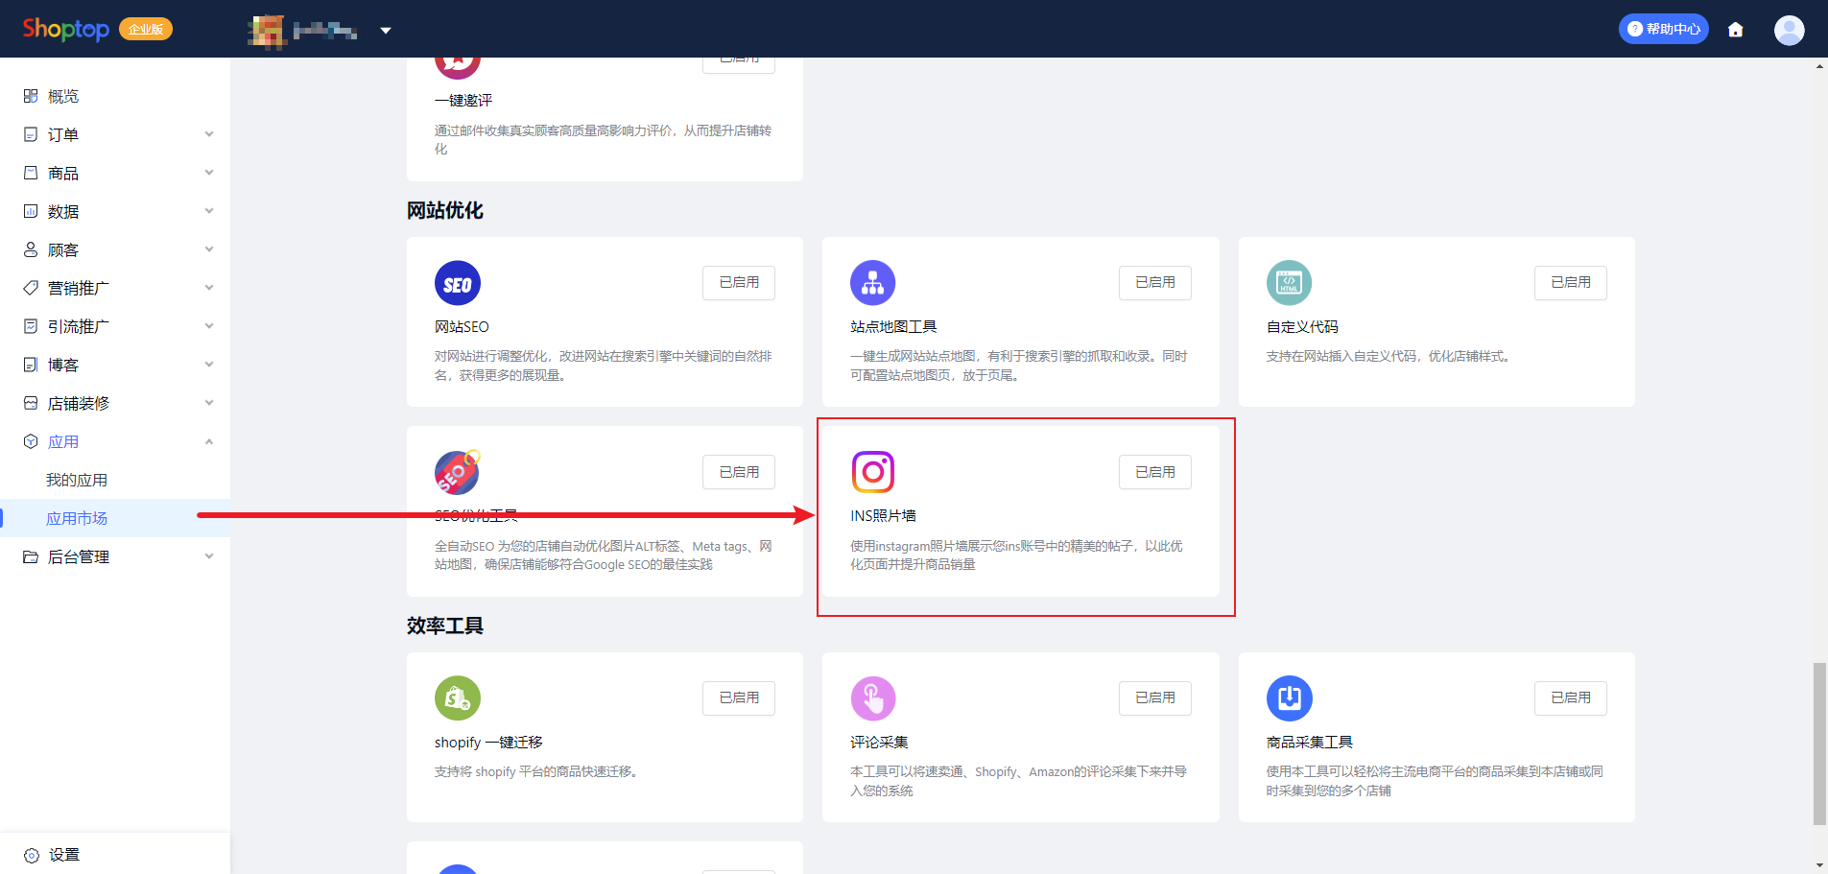Open the 自定义代码 title
This screenshot has height=874, width=1828.
coord(1302,327)
